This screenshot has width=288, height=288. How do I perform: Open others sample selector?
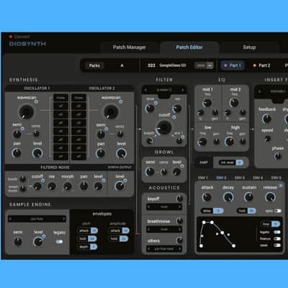[164, 249]
